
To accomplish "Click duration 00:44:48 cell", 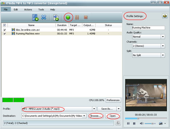I will click(62, 30).
